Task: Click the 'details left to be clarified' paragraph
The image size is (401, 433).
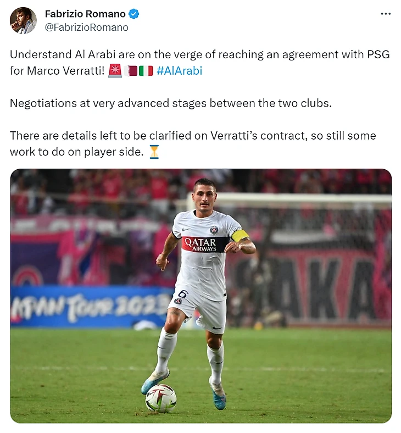Action: coord(193,143)
